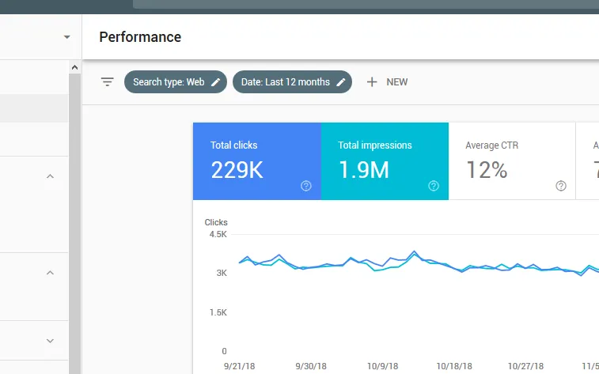Click the 9/21/18 date label

click(240, 366)
